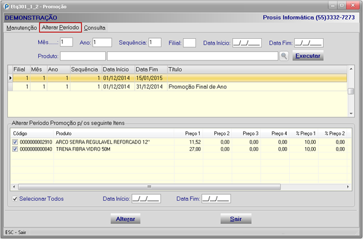Click the top Data Início date field

[247, 43]
